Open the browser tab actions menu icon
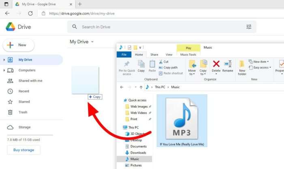284x169 pixels. (6, 4)
